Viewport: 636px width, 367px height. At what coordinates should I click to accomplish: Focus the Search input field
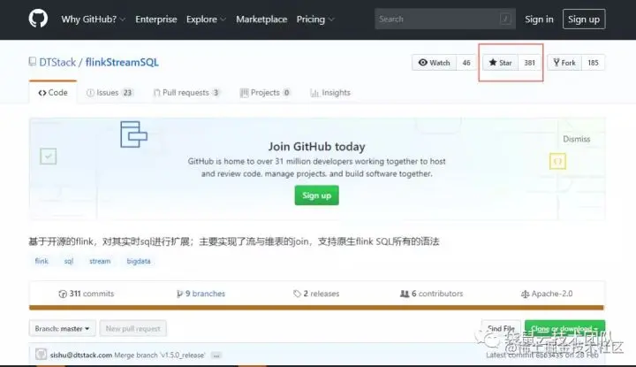[x=445, y=19]
